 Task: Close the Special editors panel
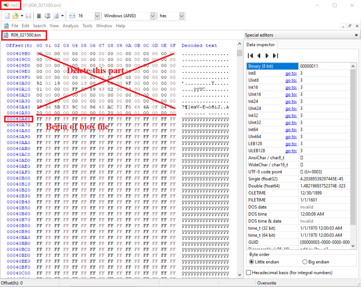[x=356, y=35]
